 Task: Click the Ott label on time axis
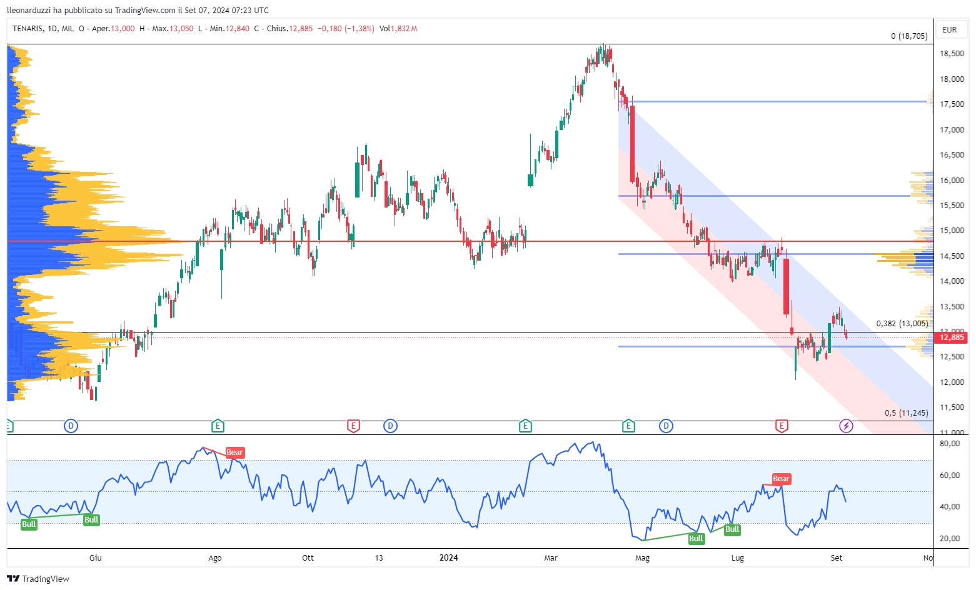(x=308, y=557)
